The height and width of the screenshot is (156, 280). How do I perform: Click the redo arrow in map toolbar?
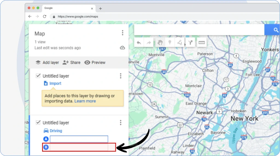tap(148, 42)
